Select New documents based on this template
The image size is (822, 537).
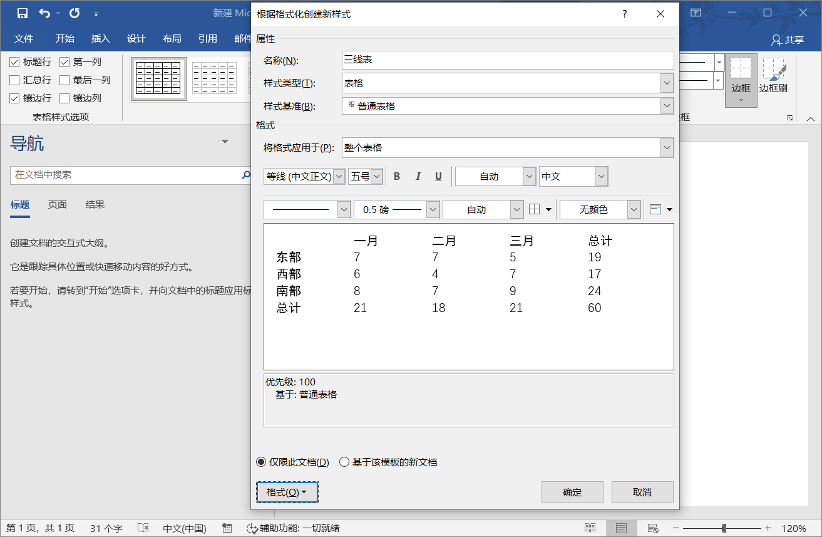click(388, 462)
